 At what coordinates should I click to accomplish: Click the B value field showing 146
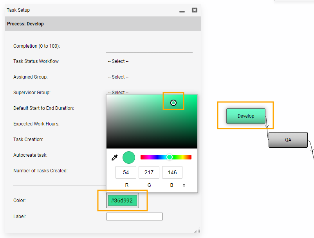pyautogui.click(x=172, y=172)
